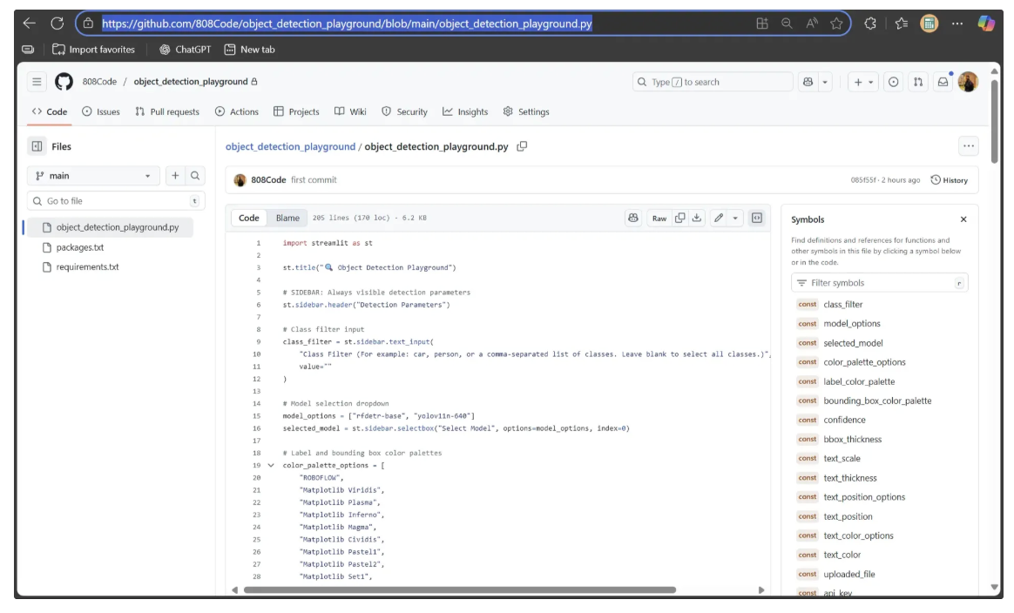The height and width of the screenshot is (613, 1014).
Task: Expand more edit options dropdown arrow
Action: point(735,219)
